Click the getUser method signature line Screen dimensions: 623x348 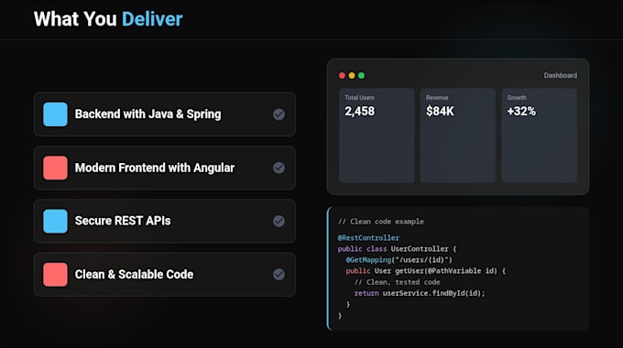pos(425,271)
